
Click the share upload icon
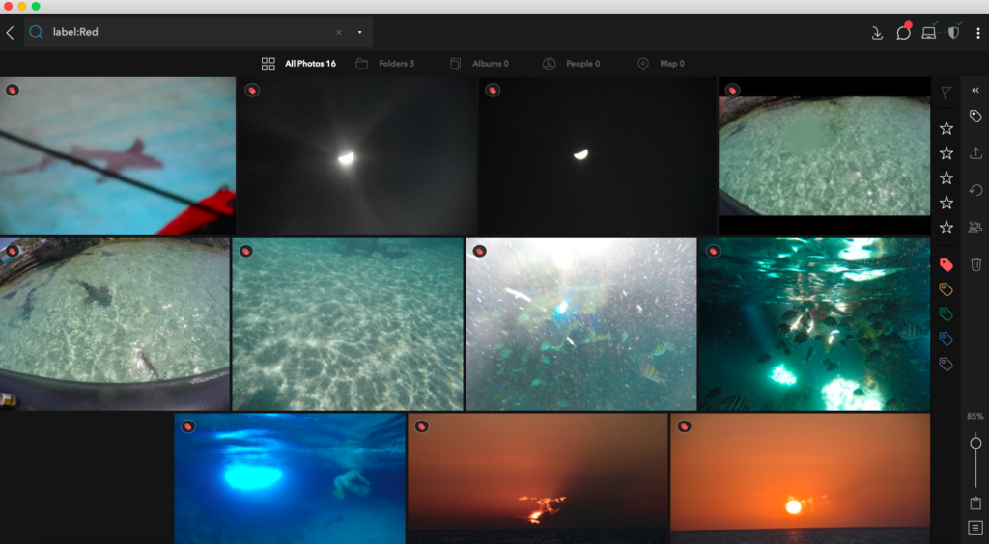(975, 153)
